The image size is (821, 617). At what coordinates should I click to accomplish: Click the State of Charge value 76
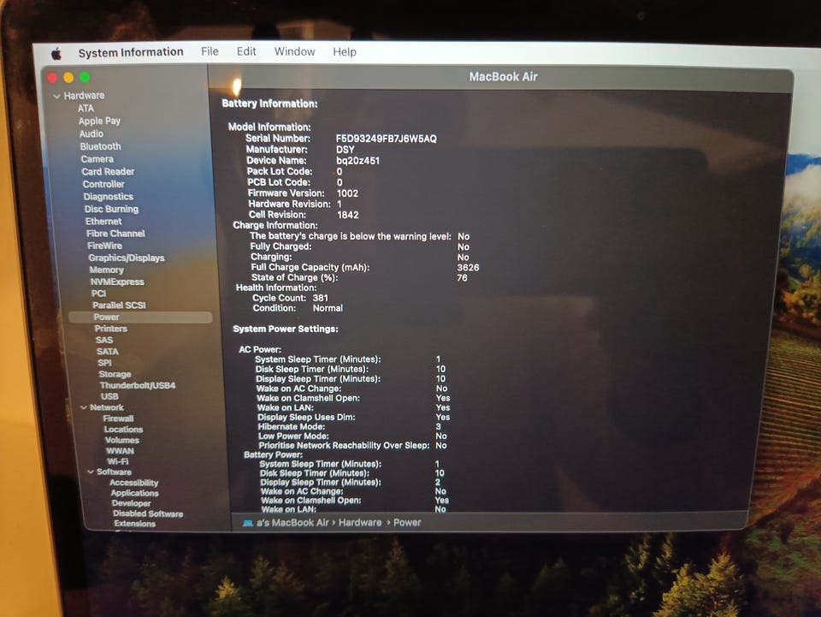pyautogui.click(x=462, y=277)
